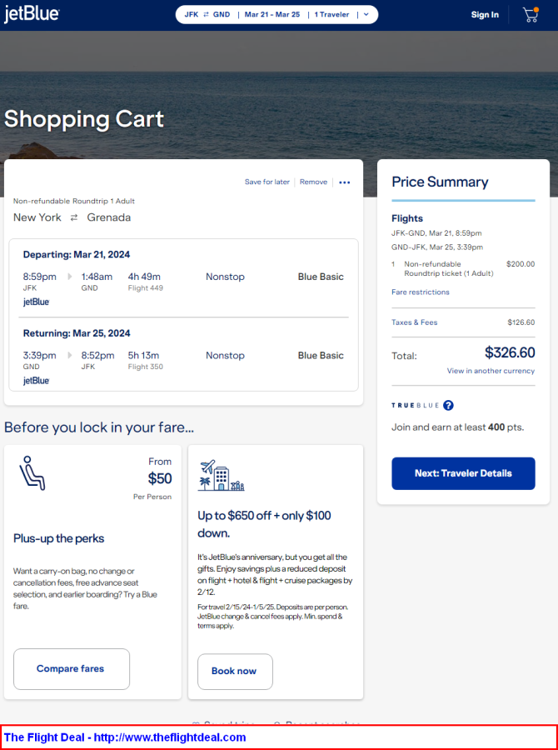Click View in another currency
Viewport: 558px width, 750px height.
tap(491, 372)
